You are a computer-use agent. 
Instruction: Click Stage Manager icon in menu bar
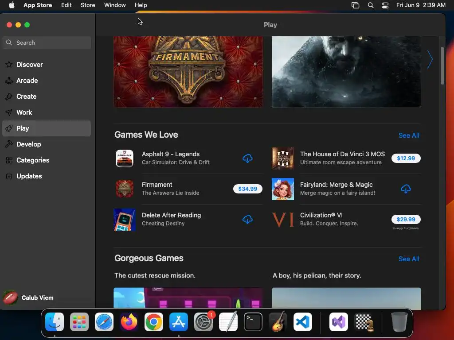(x=355, y=5)
